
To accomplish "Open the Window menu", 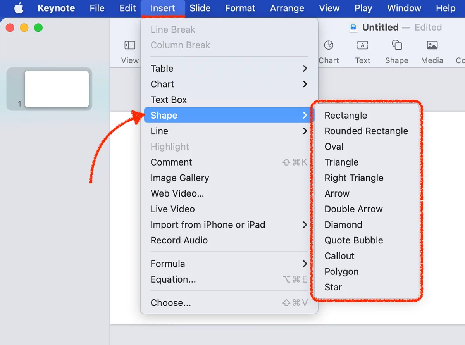I will [x=404, y=8].
